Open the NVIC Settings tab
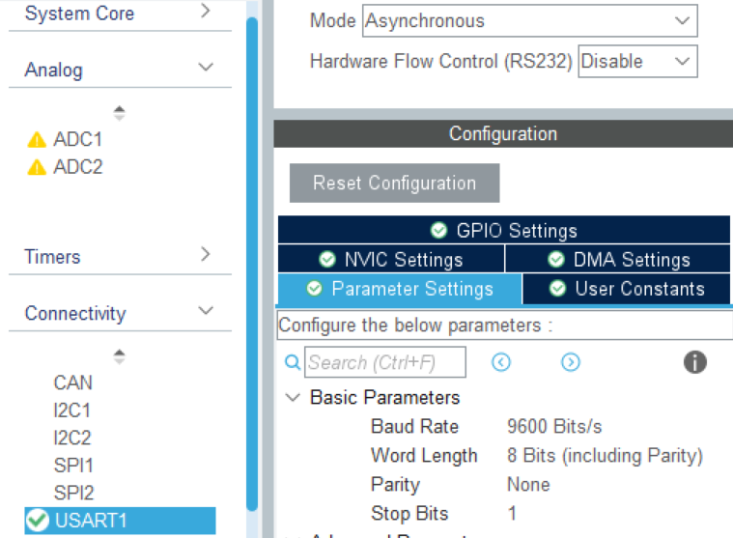Screen dimensions: 733x538 coord(391,259)
